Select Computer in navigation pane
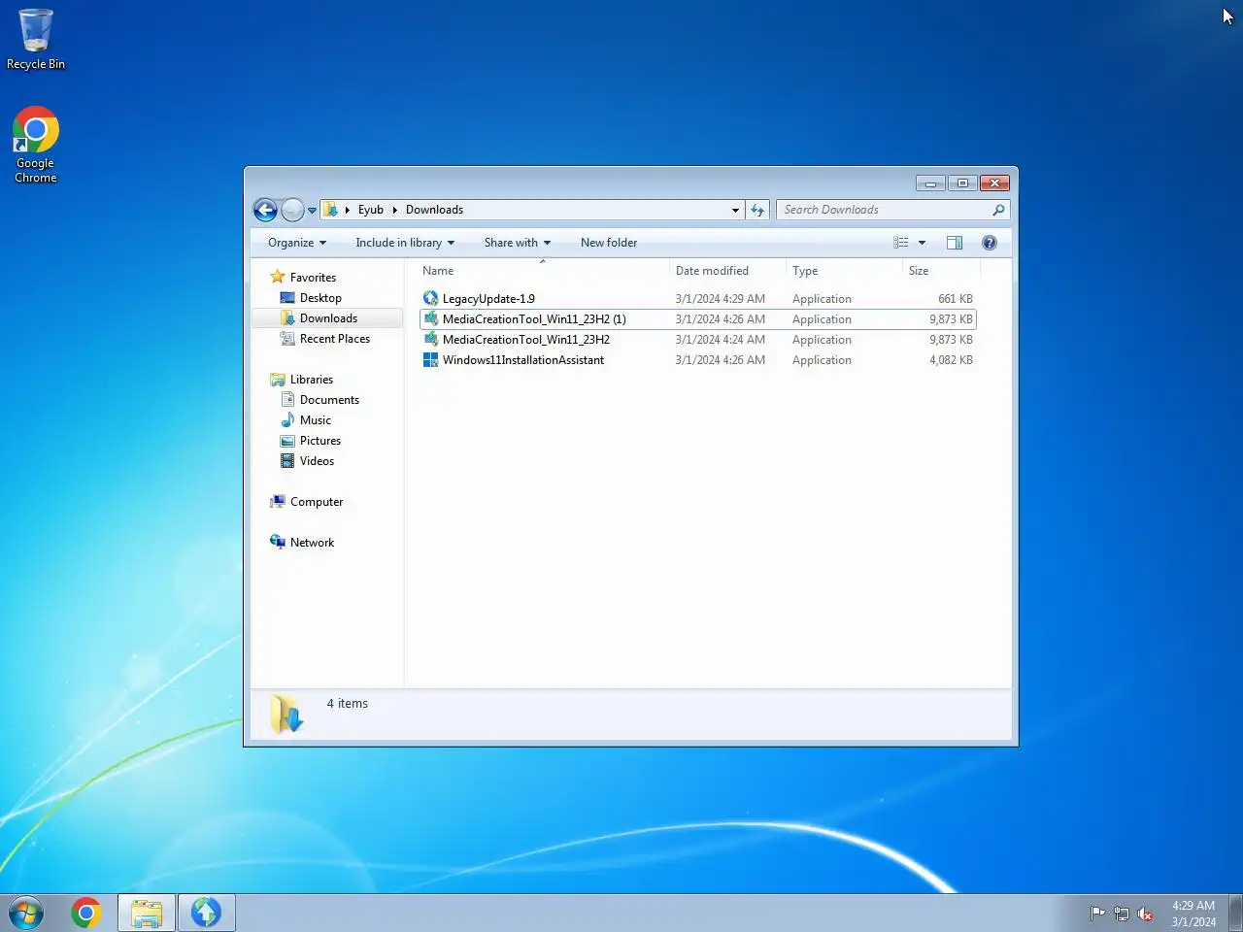 tap(317, 502)
